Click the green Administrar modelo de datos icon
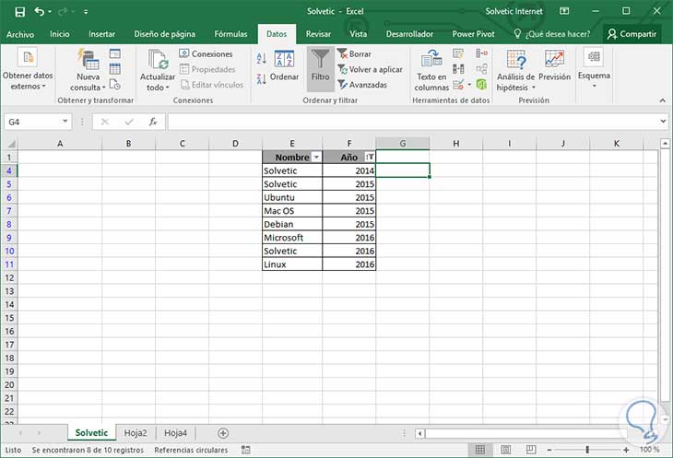Screen dimensions: 673x458 (x=481, y=85)
